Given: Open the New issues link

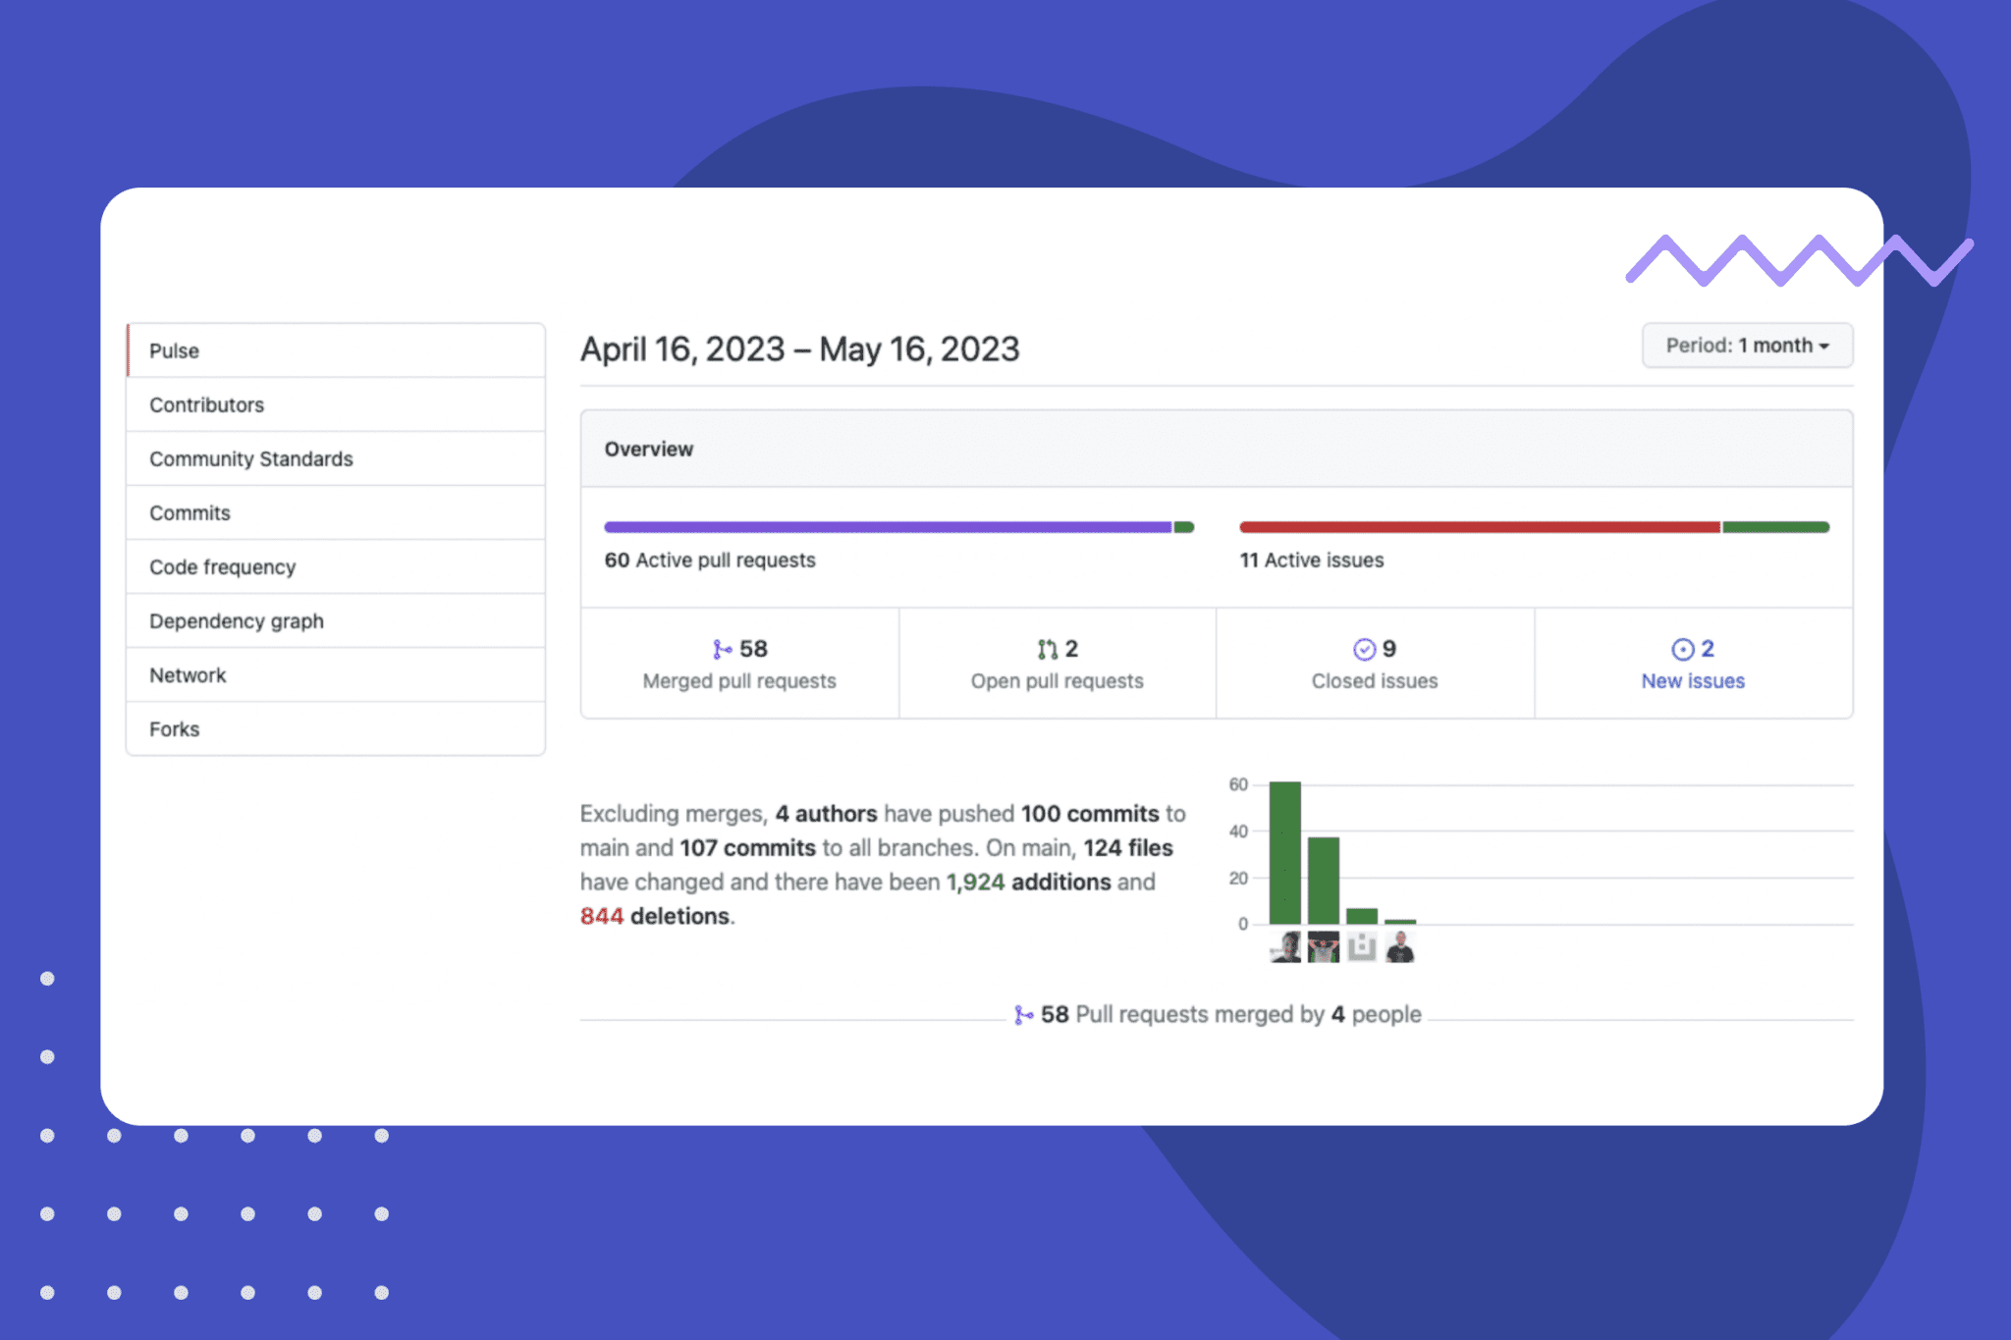Looking at the screenshot, I should point(1693,680).
